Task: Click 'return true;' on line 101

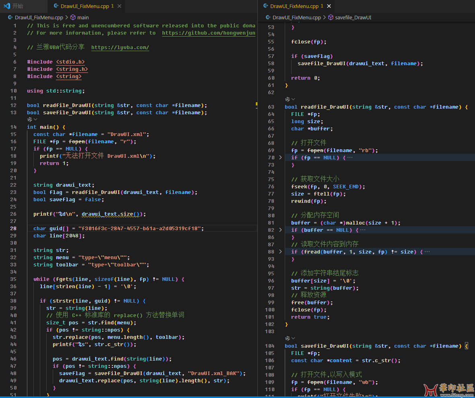Action: point(310,317)
